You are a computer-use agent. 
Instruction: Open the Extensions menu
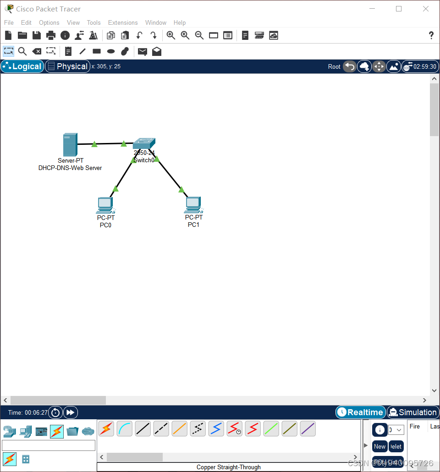[123, 22]
